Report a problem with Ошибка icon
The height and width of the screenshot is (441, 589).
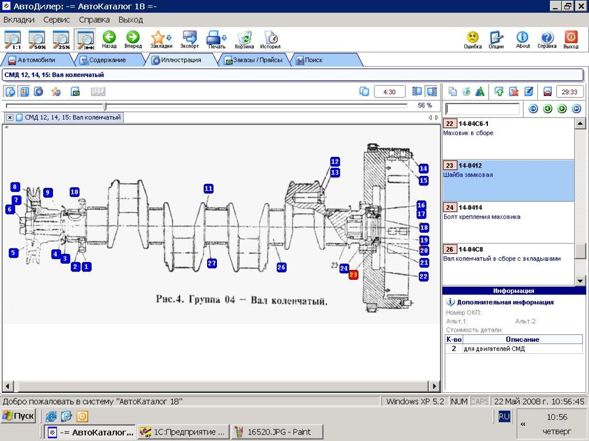pos(472,39)
